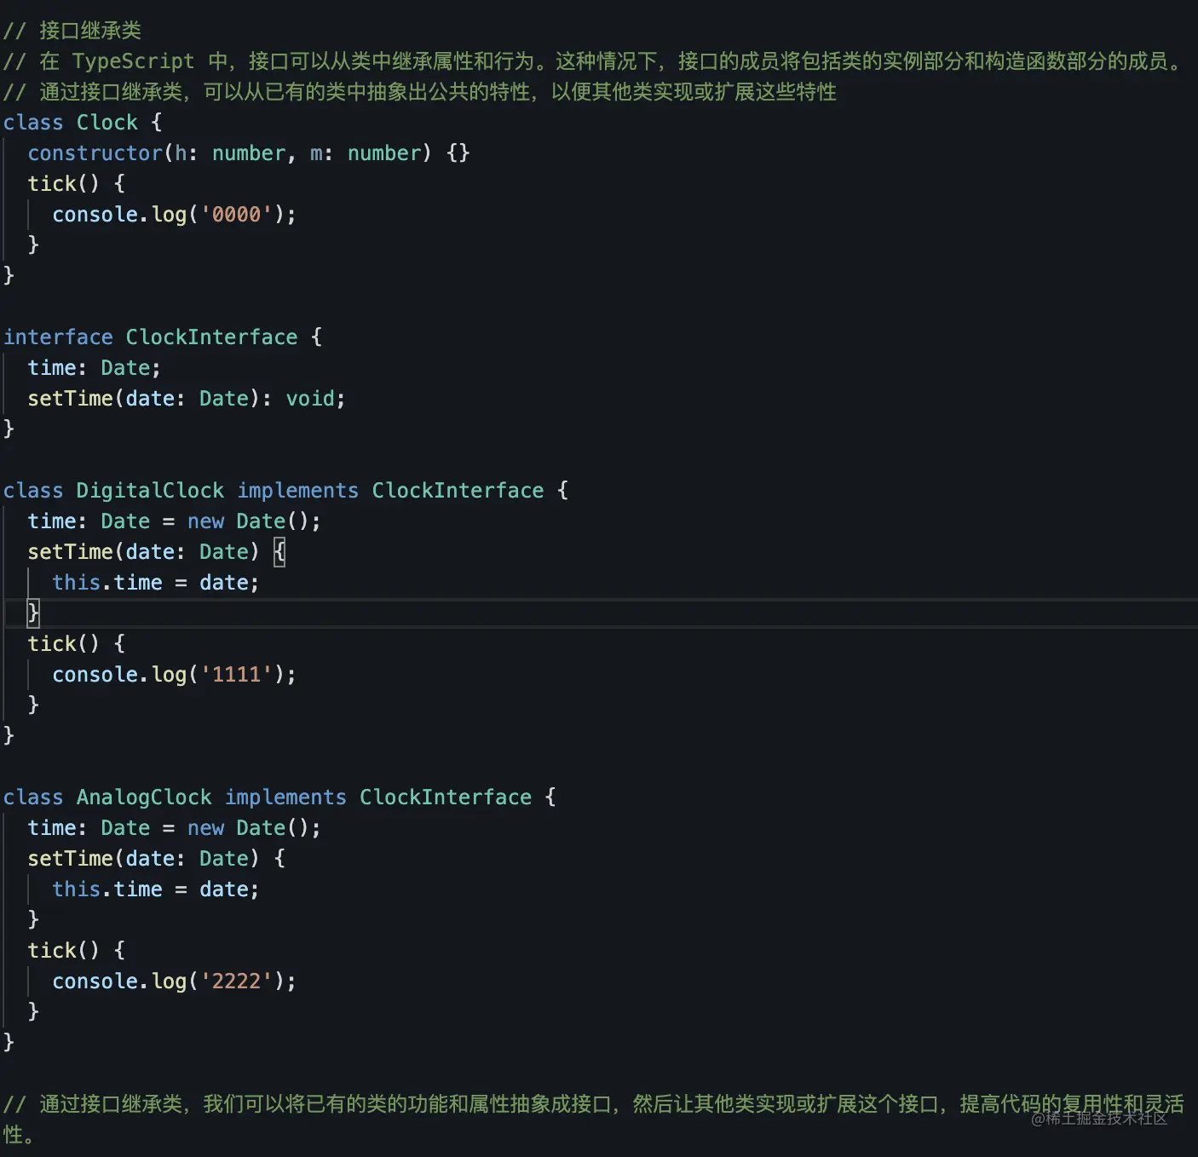Viewport: 1198px width, 1157px height.
Task: Click the comment starting "// 通过接口继承类，可以从已有的类"
Action: [x=420, y=92]
